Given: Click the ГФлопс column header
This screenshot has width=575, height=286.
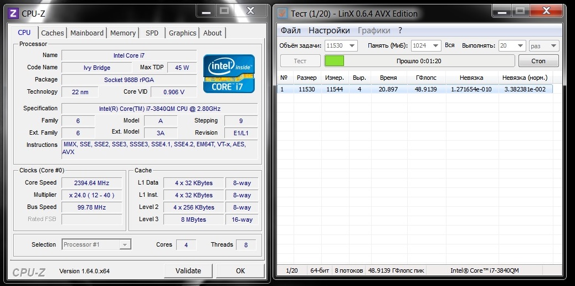Looking at the screenshot, I should (426, 78).
